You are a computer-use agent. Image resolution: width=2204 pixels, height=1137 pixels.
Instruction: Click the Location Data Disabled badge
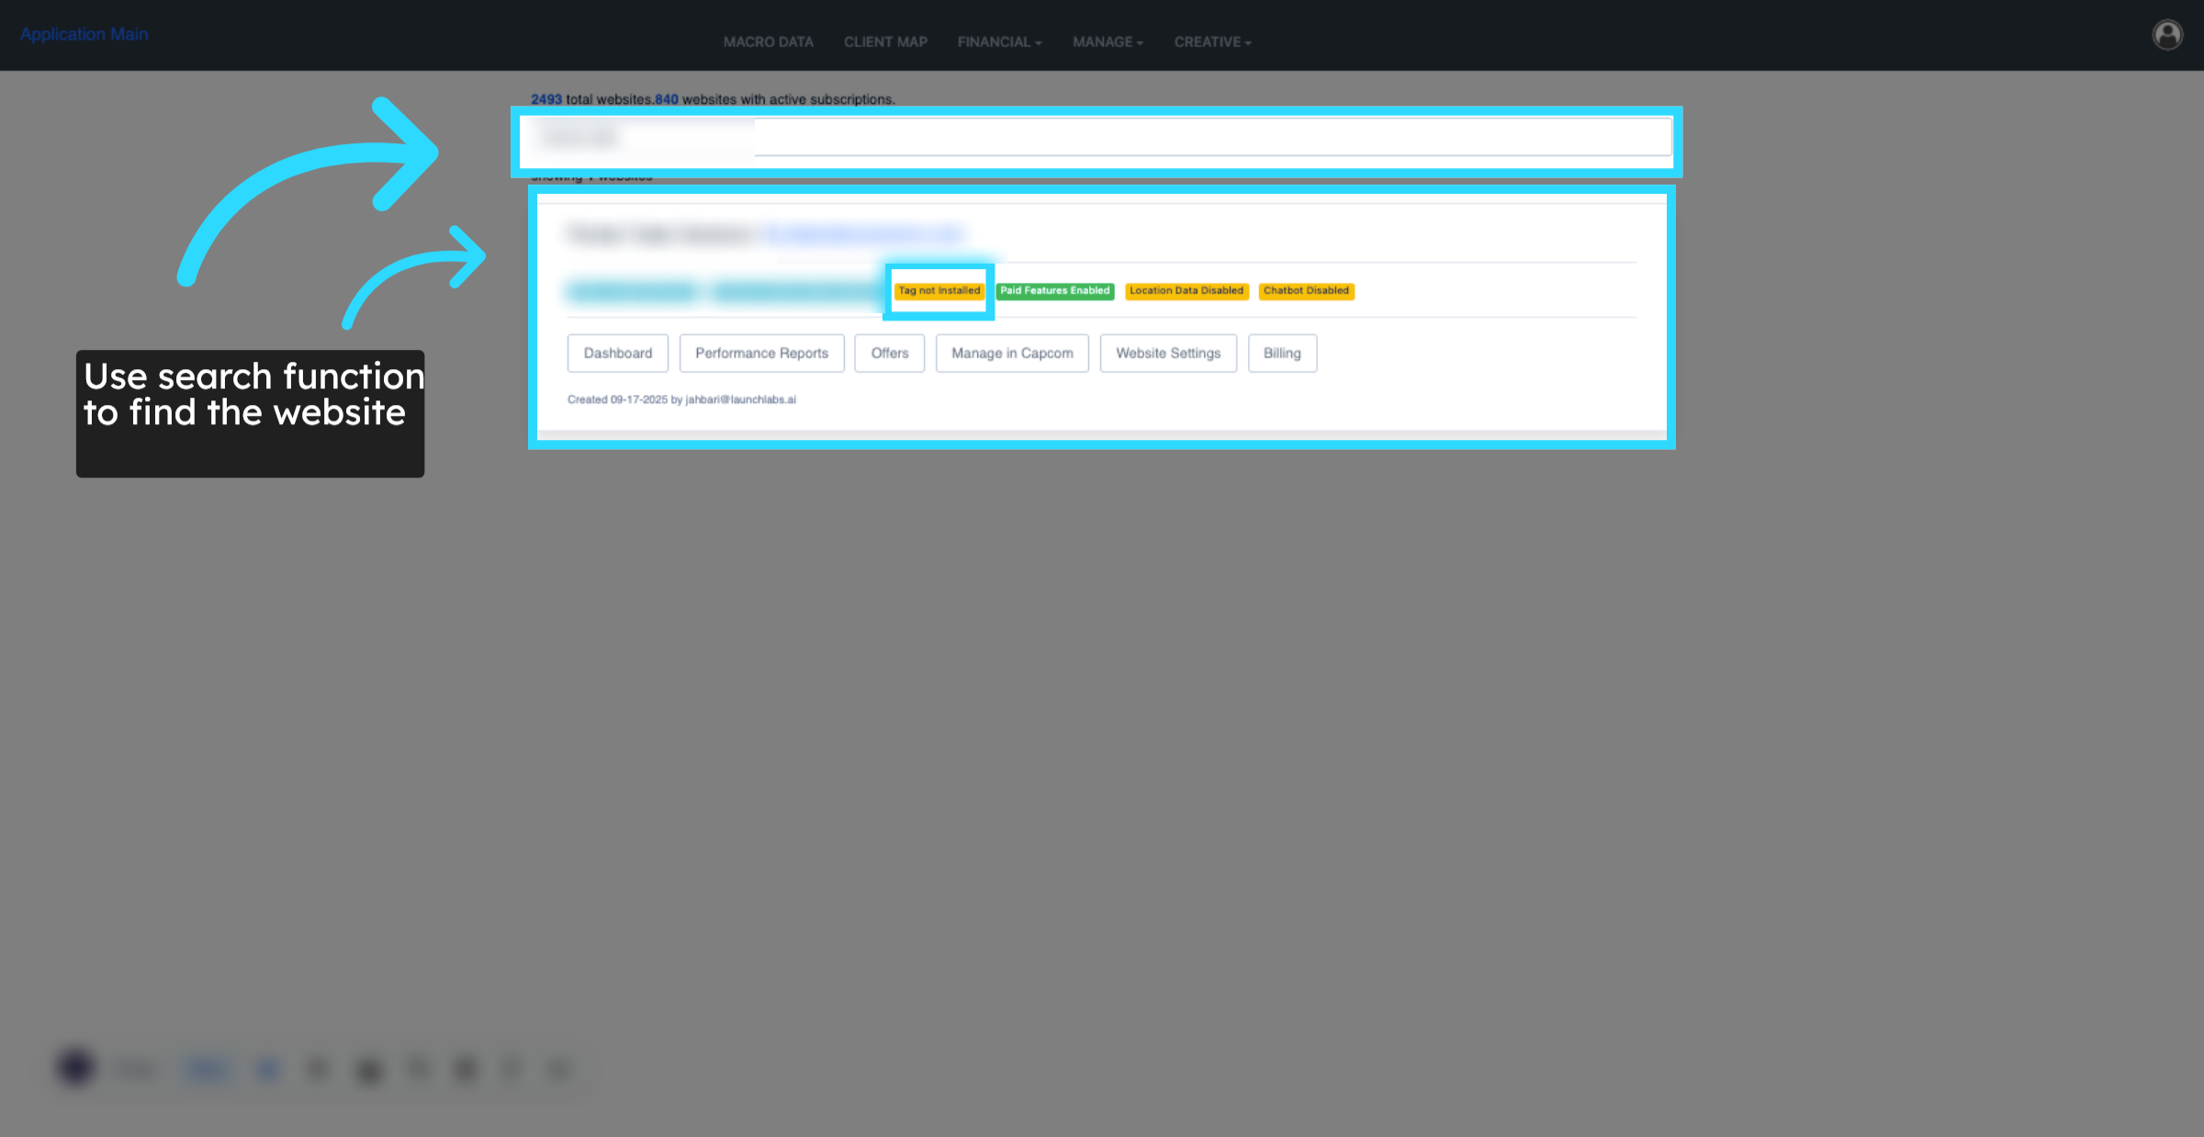click(1186, 291)
